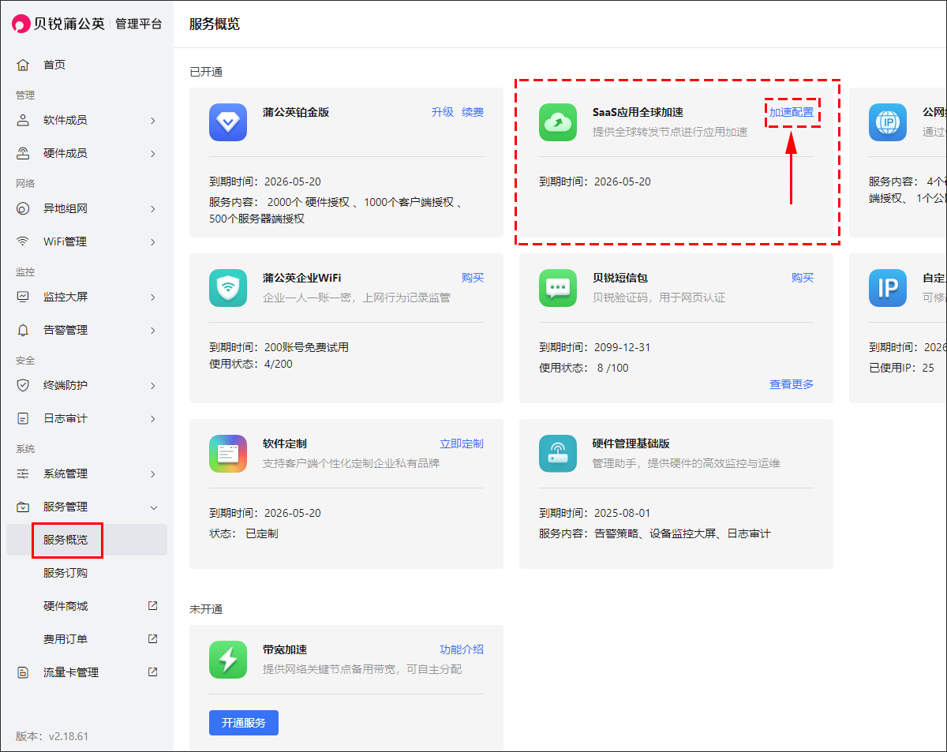Expand the 系统管理 submenu chevron
Image resolution: width=947 pixels, height=752 pixels.
point(153,473)
